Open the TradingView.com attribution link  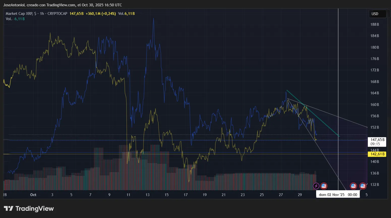[62, 5]
